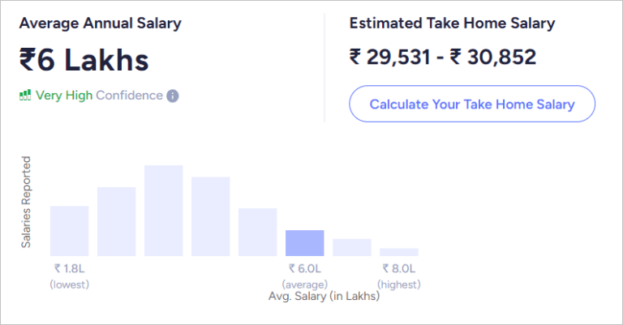Click the shortest bar above ₹8.0L highest
This screenshot has height=325, width=623.
[398, 252]
